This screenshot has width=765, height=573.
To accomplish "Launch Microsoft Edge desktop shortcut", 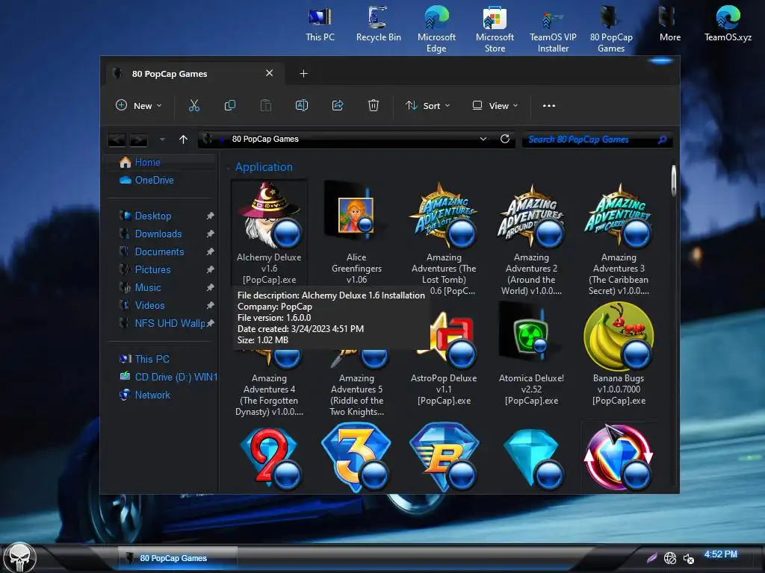I will (436, 29).
